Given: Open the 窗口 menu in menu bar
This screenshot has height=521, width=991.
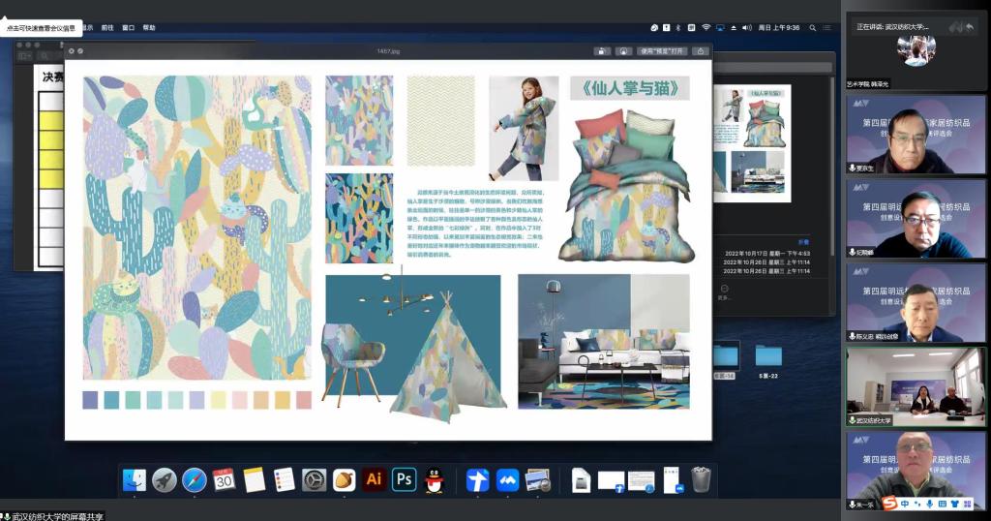Looking at the screenshot, I should [128, 28].
